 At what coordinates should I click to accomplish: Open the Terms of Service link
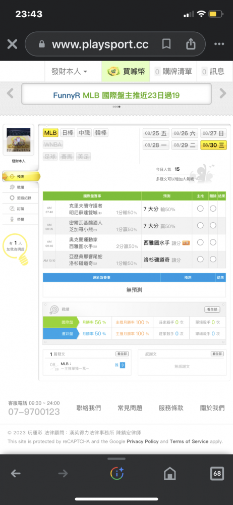click(x=189, y=441)
